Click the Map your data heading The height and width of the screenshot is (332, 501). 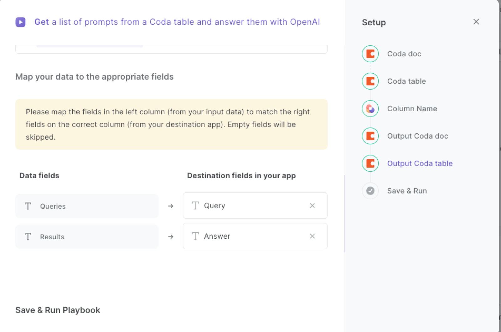coord(94,77)
